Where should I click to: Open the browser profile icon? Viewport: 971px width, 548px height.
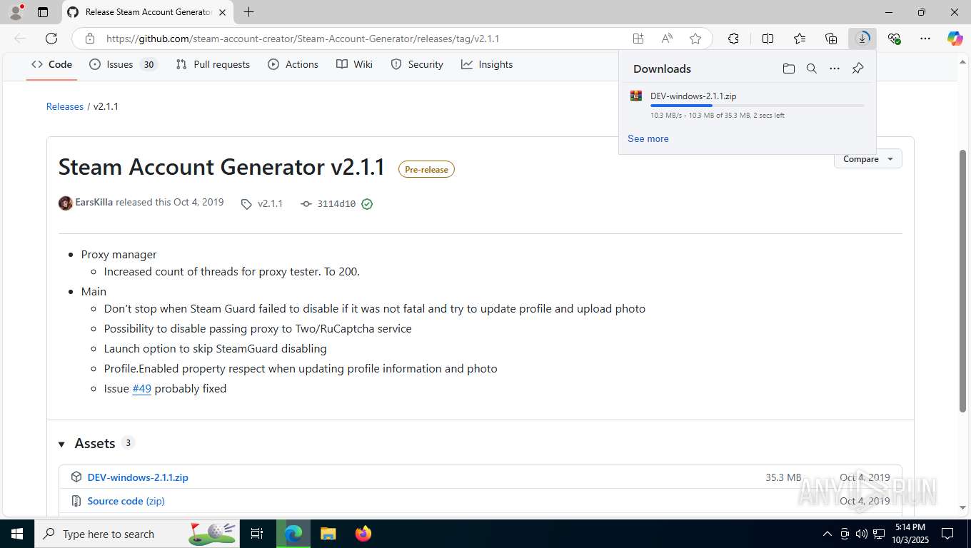(x=16, y=12)
